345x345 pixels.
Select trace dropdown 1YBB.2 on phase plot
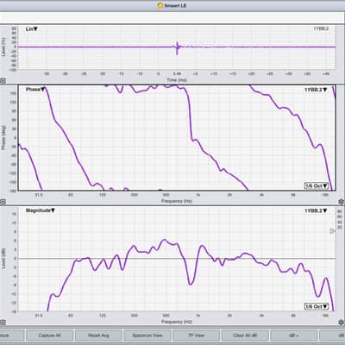[316, 90]
